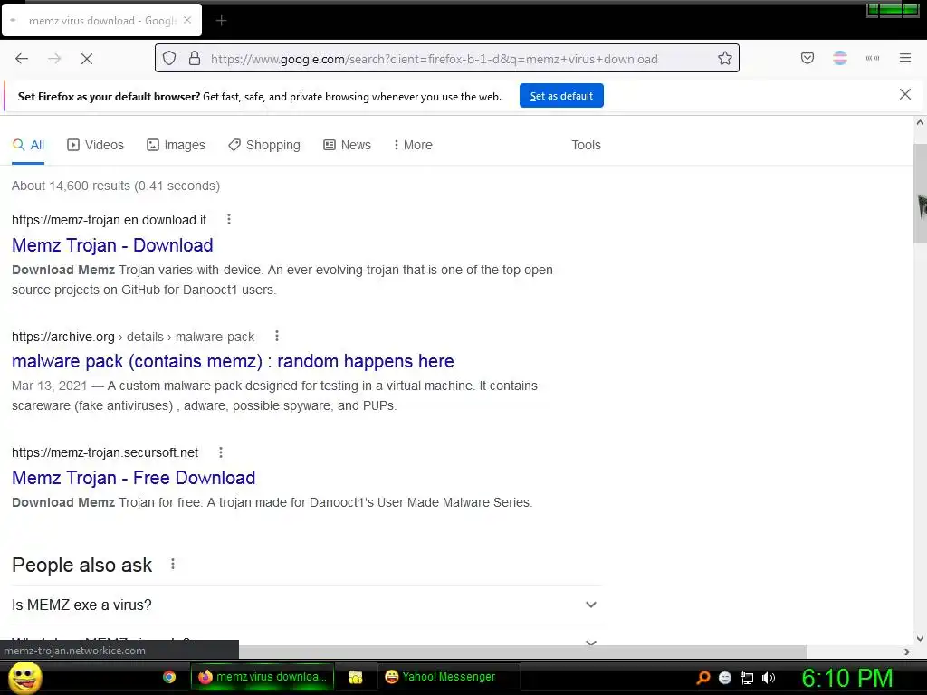Screen dimensions: 927x695
Task: Click the orange search tray icon
Action: coord(702,678)
